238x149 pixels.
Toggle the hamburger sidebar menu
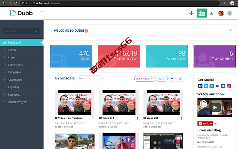click(x=42, y=13)
